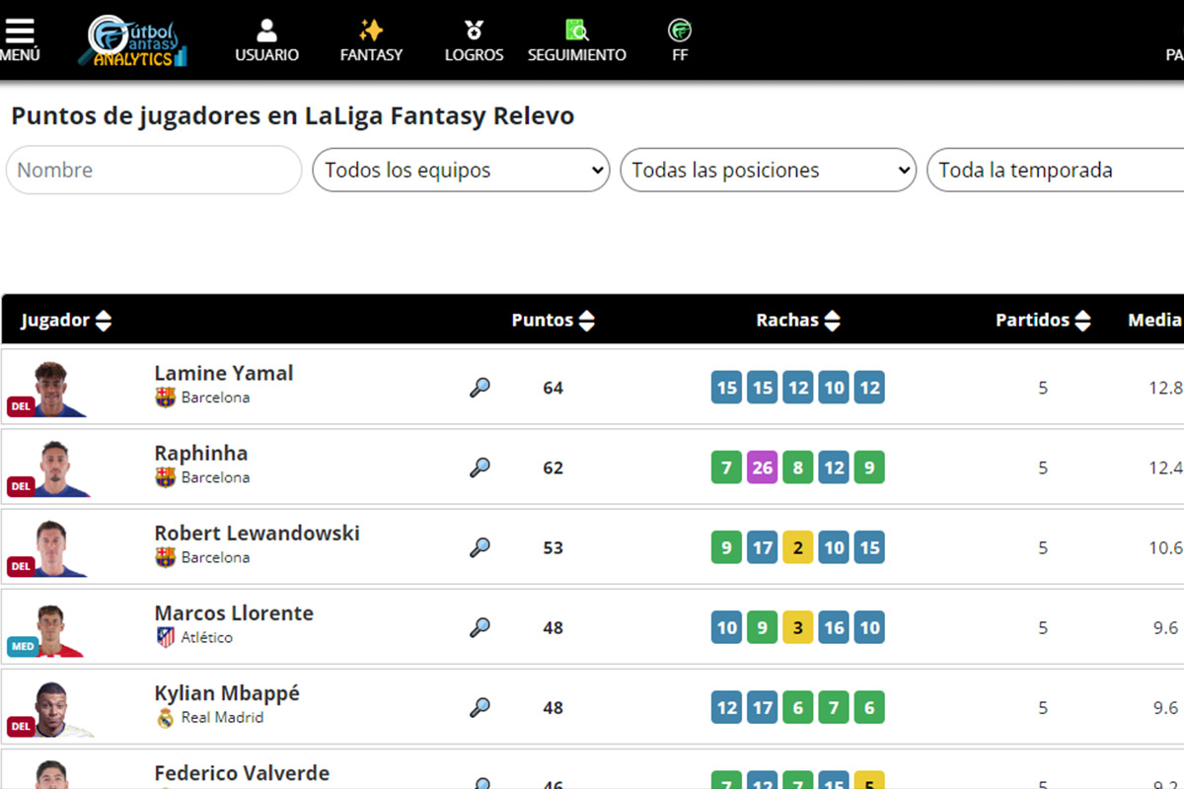Image resolution: width=1184 pixels, height=789 pixels.
Task: Open the SEGUIMIENTO section
Action: click(x=576, y=40)
